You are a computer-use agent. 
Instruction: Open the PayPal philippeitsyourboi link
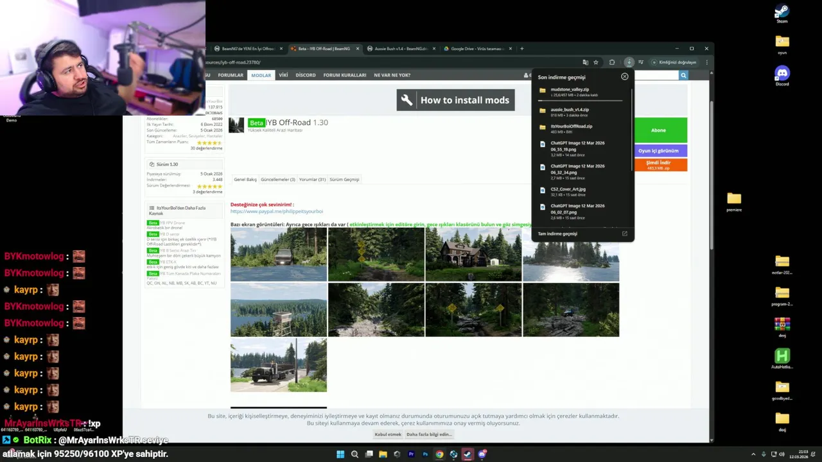(277, 211)
